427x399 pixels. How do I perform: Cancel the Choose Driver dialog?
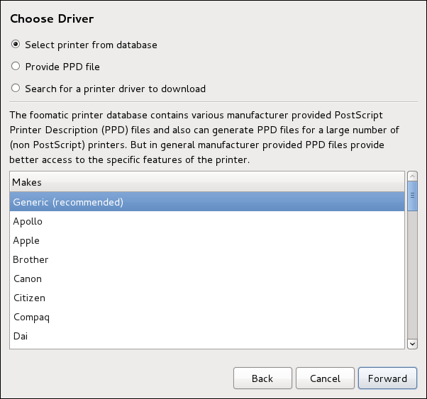coord(325,378)
